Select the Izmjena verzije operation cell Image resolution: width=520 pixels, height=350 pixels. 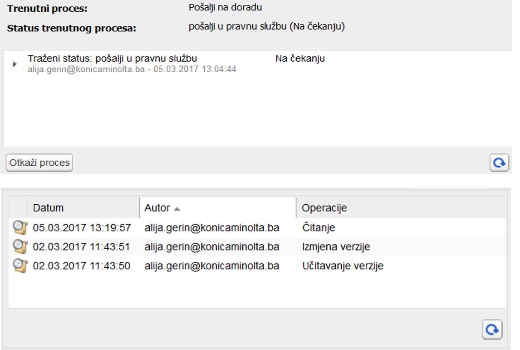coord(336,247)
